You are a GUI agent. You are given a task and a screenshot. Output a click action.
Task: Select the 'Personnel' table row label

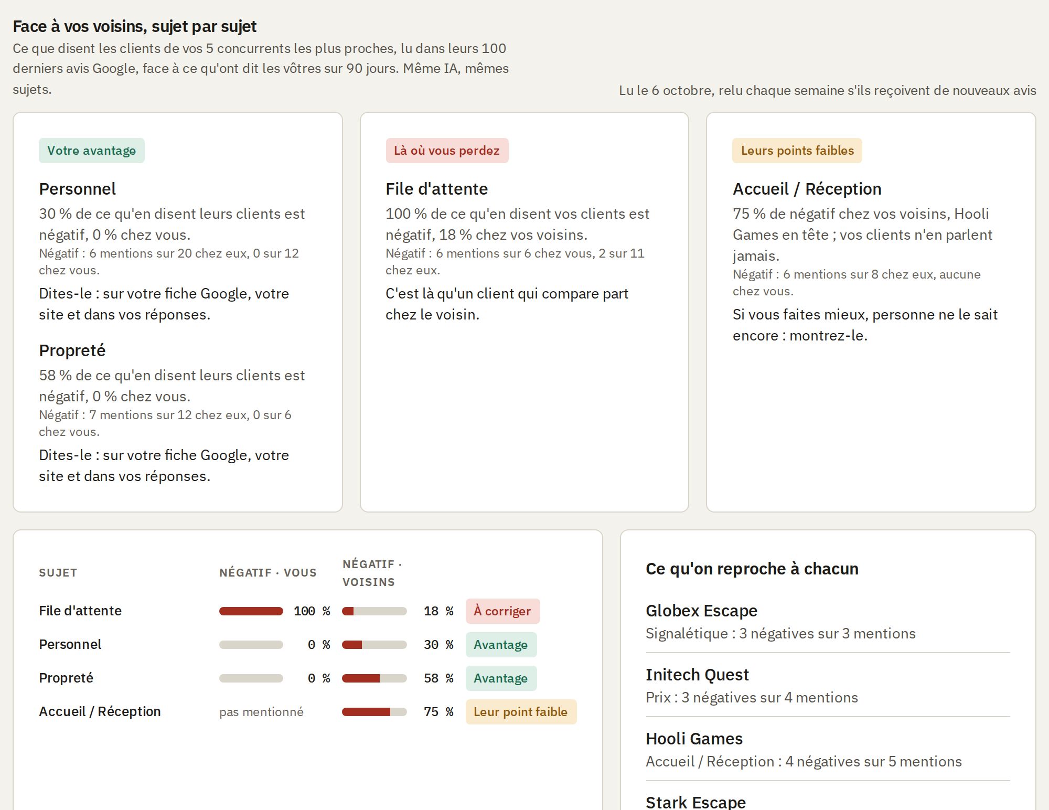pyautogui.click(x=70, y=645)
